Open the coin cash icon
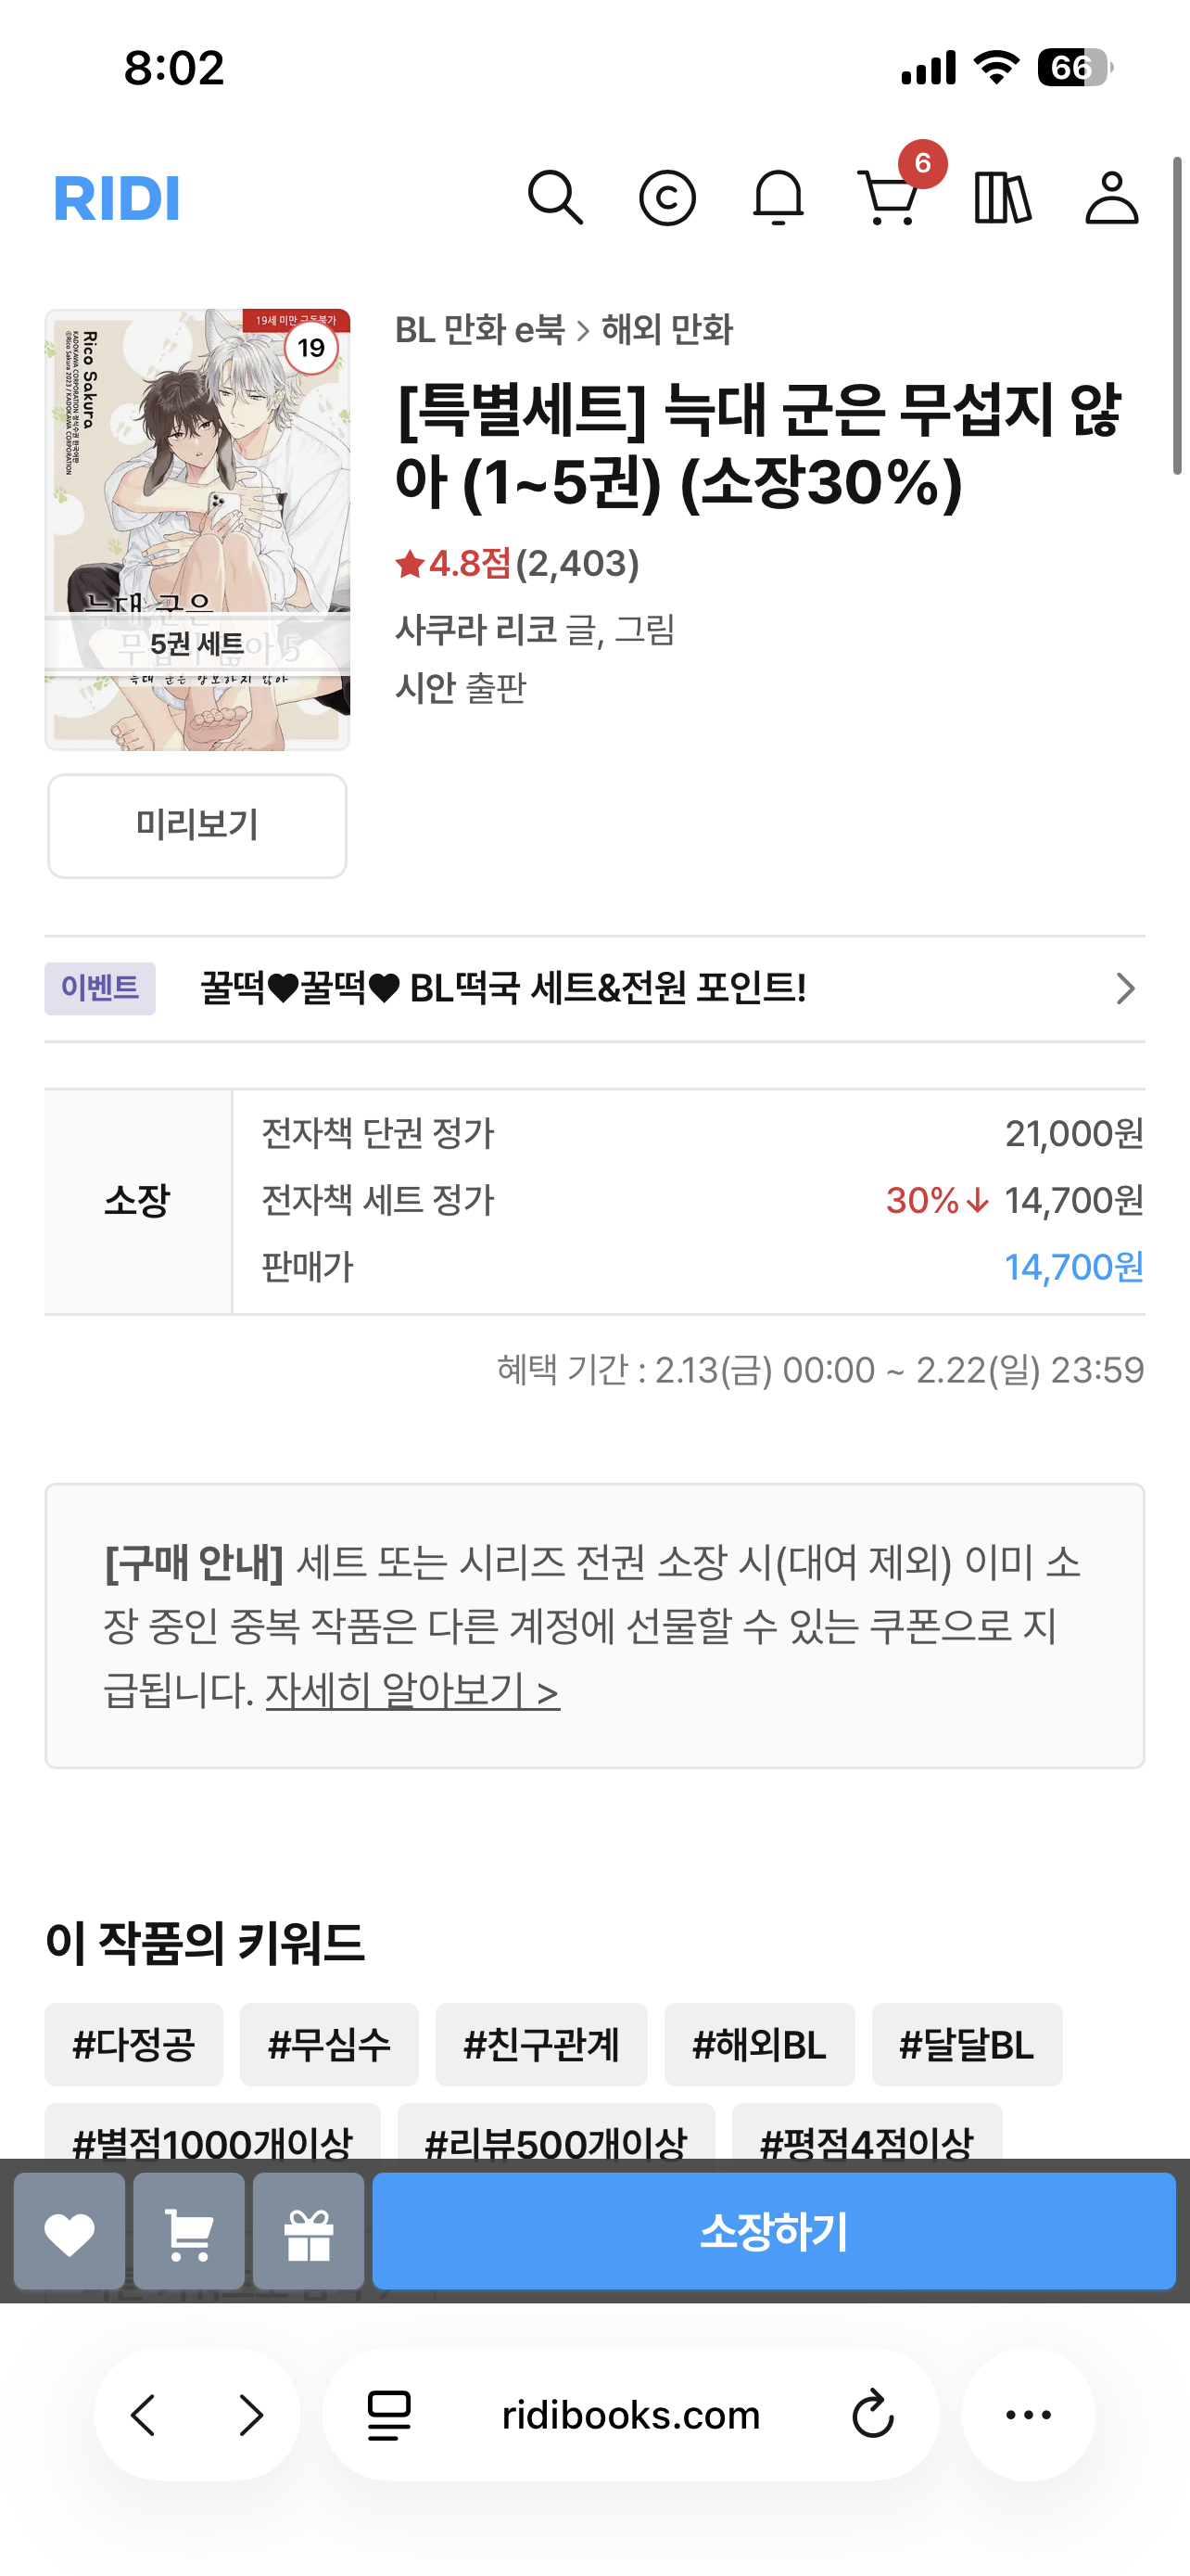Image resolution: width=1190 pixels, height=2576 pixels. click(666, 198)
